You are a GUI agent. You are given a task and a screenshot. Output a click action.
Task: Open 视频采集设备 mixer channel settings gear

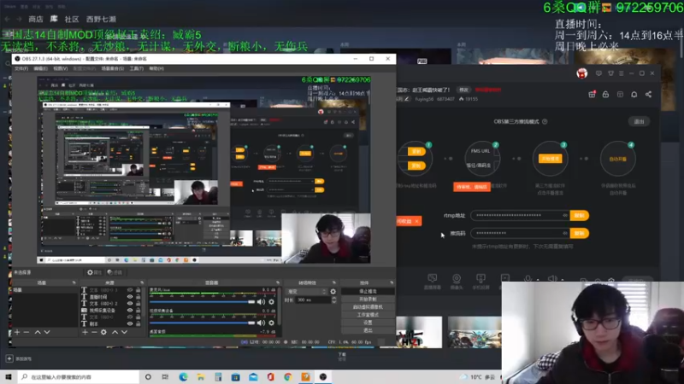(271, 323)
